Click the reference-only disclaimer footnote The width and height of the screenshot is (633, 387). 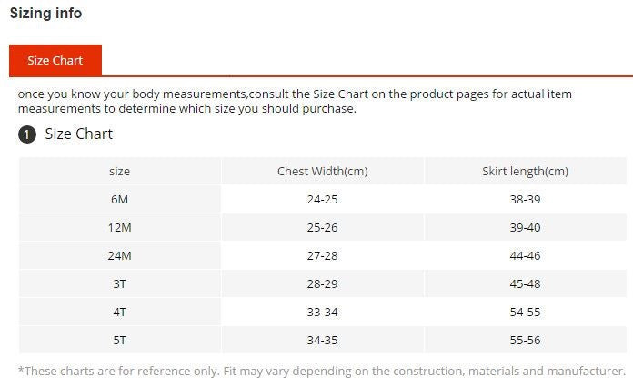[x=322, y=371]
